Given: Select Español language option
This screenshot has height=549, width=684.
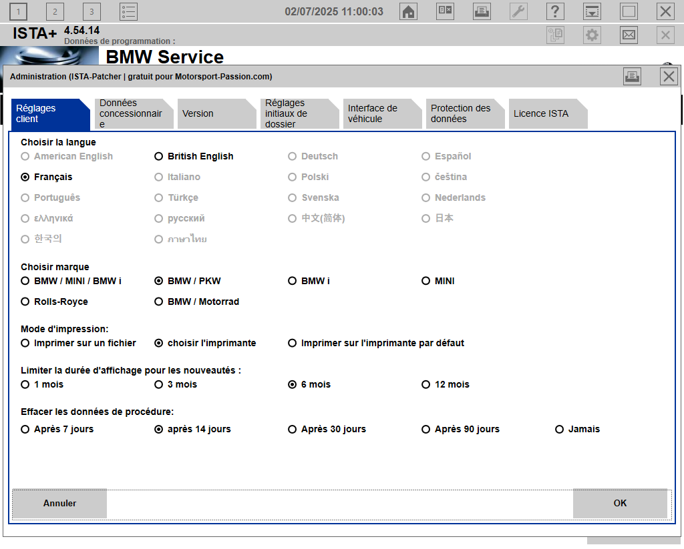Looking at the screenshot, I should (446, 156).
